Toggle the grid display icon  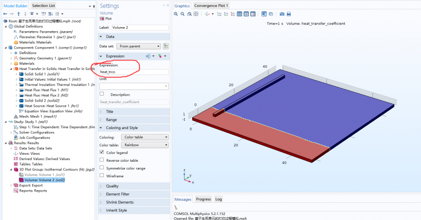point(240,14)
